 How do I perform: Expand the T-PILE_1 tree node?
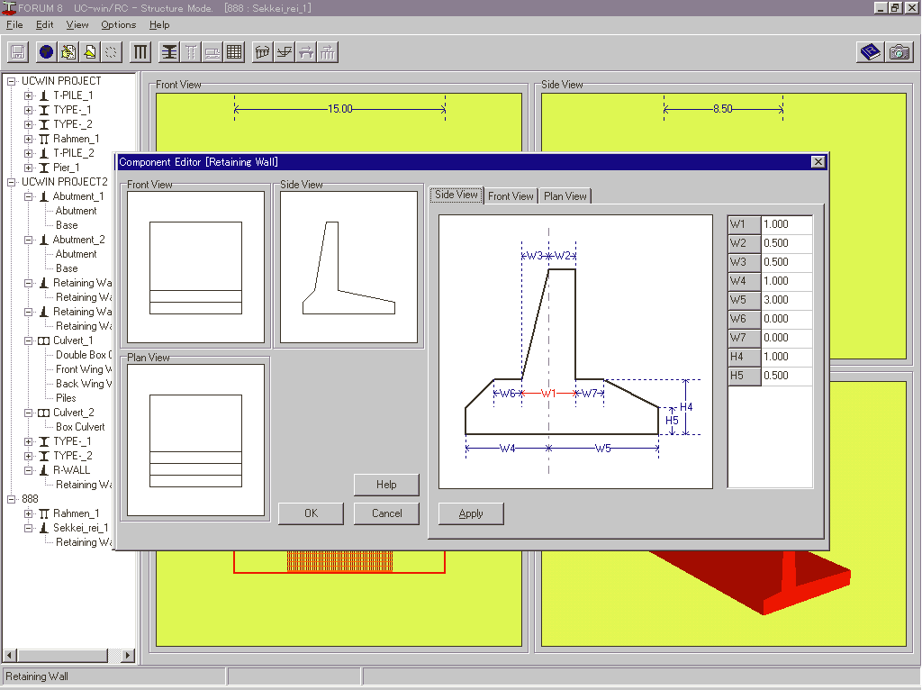pos(29,95)
